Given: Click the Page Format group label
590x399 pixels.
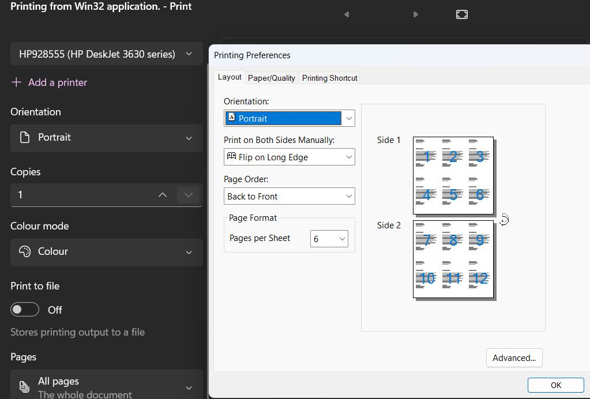Looking at the screenshot, I should click(x=253, y=218).
